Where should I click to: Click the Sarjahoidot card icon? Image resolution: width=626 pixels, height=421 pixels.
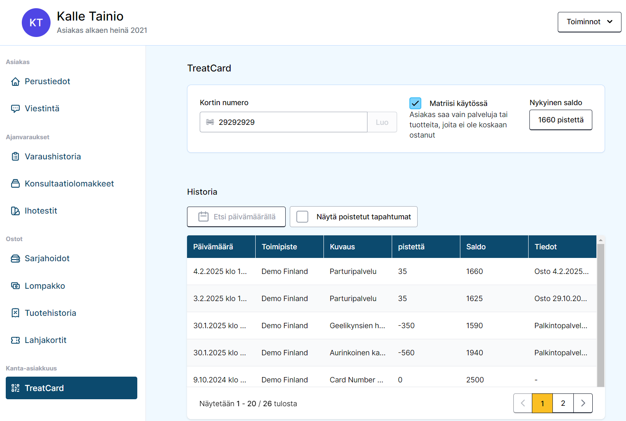click(15, 258)
